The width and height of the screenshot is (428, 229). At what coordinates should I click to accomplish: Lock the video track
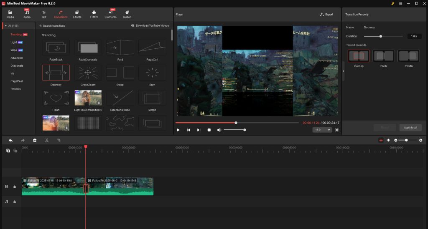pyautogui.click(x=15, y=186)
